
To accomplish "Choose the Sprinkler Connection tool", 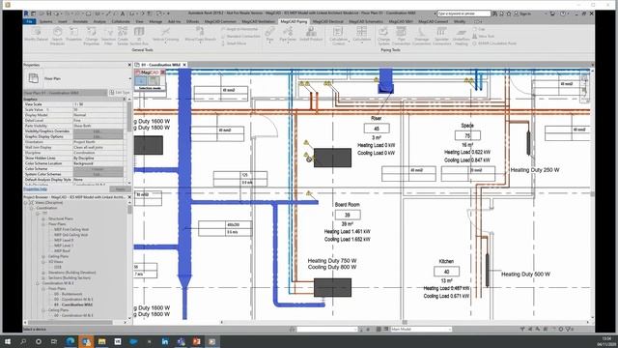I will (441, 36).
